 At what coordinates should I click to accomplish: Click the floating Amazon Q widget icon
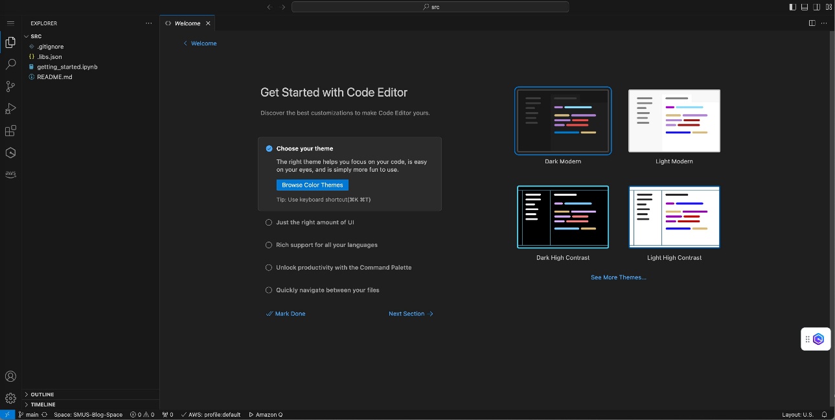coord(819,339)
